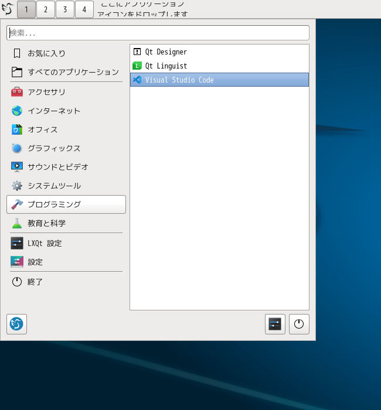Screen dimensions: 381x410
Task: Open the インターネット category
Action: click(x=66, y=111)
